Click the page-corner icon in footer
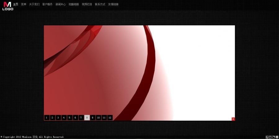The height and width of the screenshot is (139, 279). 273,137
